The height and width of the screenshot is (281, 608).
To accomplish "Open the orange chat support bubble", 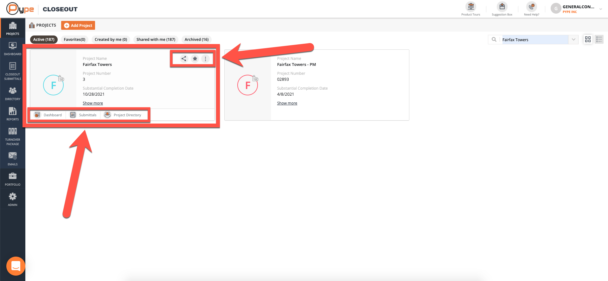I will pyautogui.click(x=16, y=266).
